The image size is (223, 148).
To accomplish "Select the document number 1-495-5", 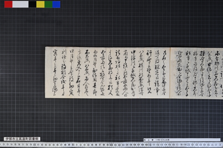I will pos(159,140).
